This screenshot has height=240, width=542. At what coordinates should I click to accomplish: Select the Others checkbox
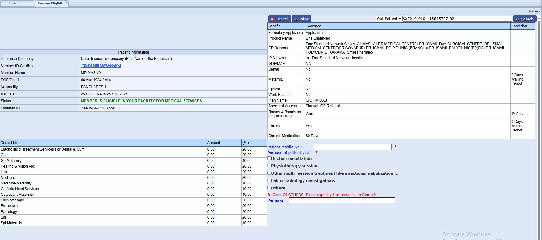pos(269,188)
